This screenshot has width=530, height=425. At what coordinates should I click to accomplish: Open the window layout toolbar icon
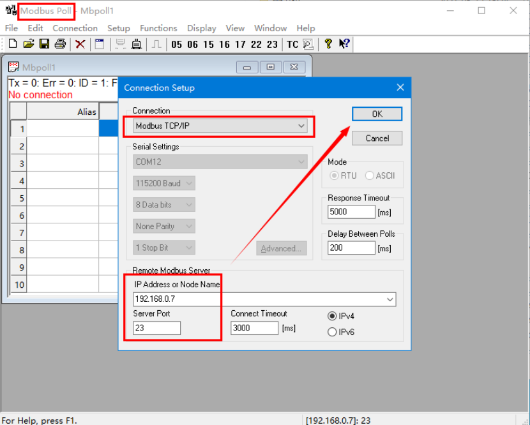[100, 44]
